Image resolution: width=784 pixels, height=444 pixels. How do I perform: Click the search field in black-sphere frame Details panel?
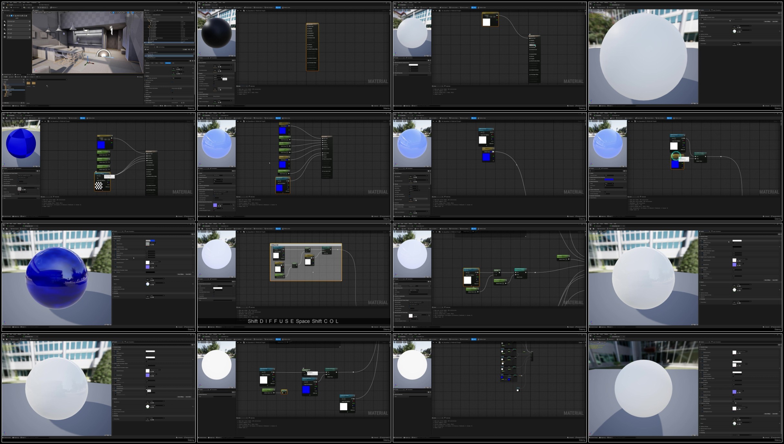pyautogui.click(x=215, y=60)
